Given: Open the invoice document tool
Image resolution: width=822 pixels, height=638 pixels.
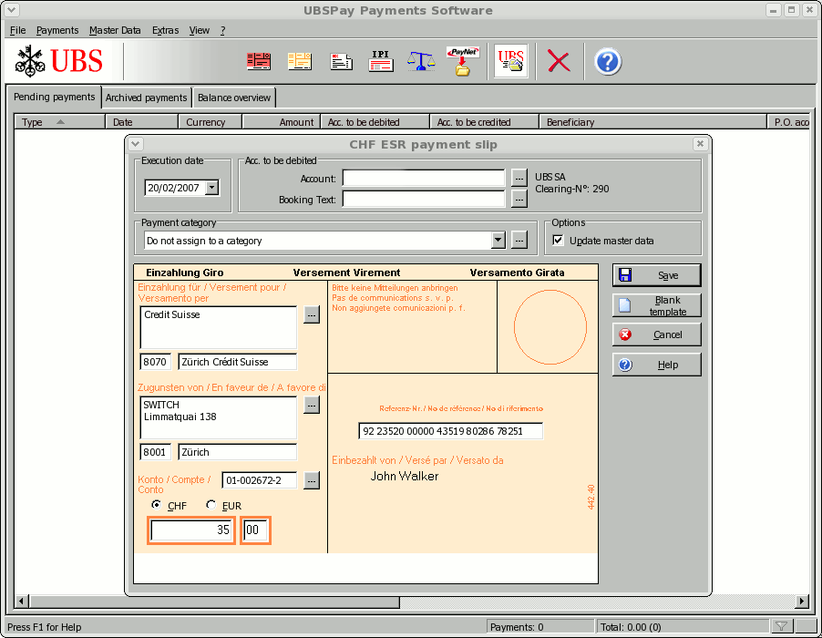Looking at the screenshot, I should click(340, 60).
